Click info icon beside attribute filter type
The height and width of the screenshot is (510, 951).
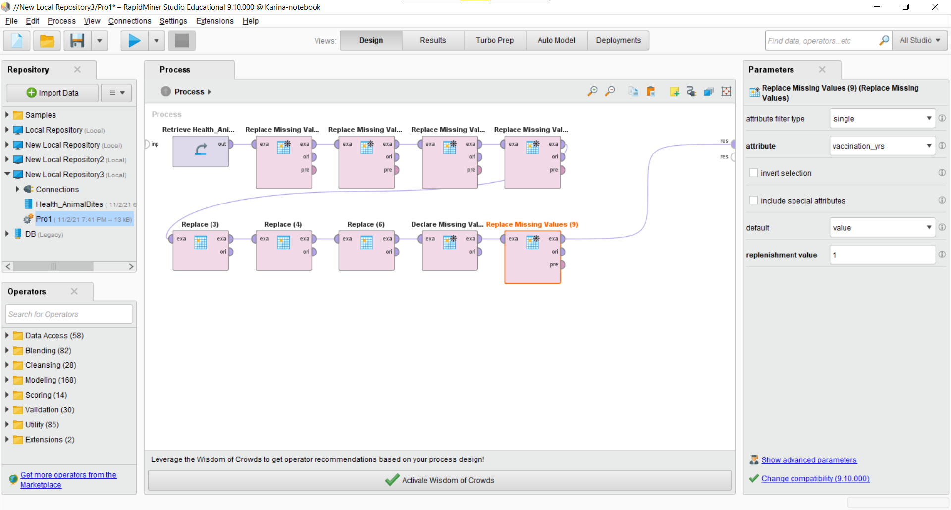[942, 118]
